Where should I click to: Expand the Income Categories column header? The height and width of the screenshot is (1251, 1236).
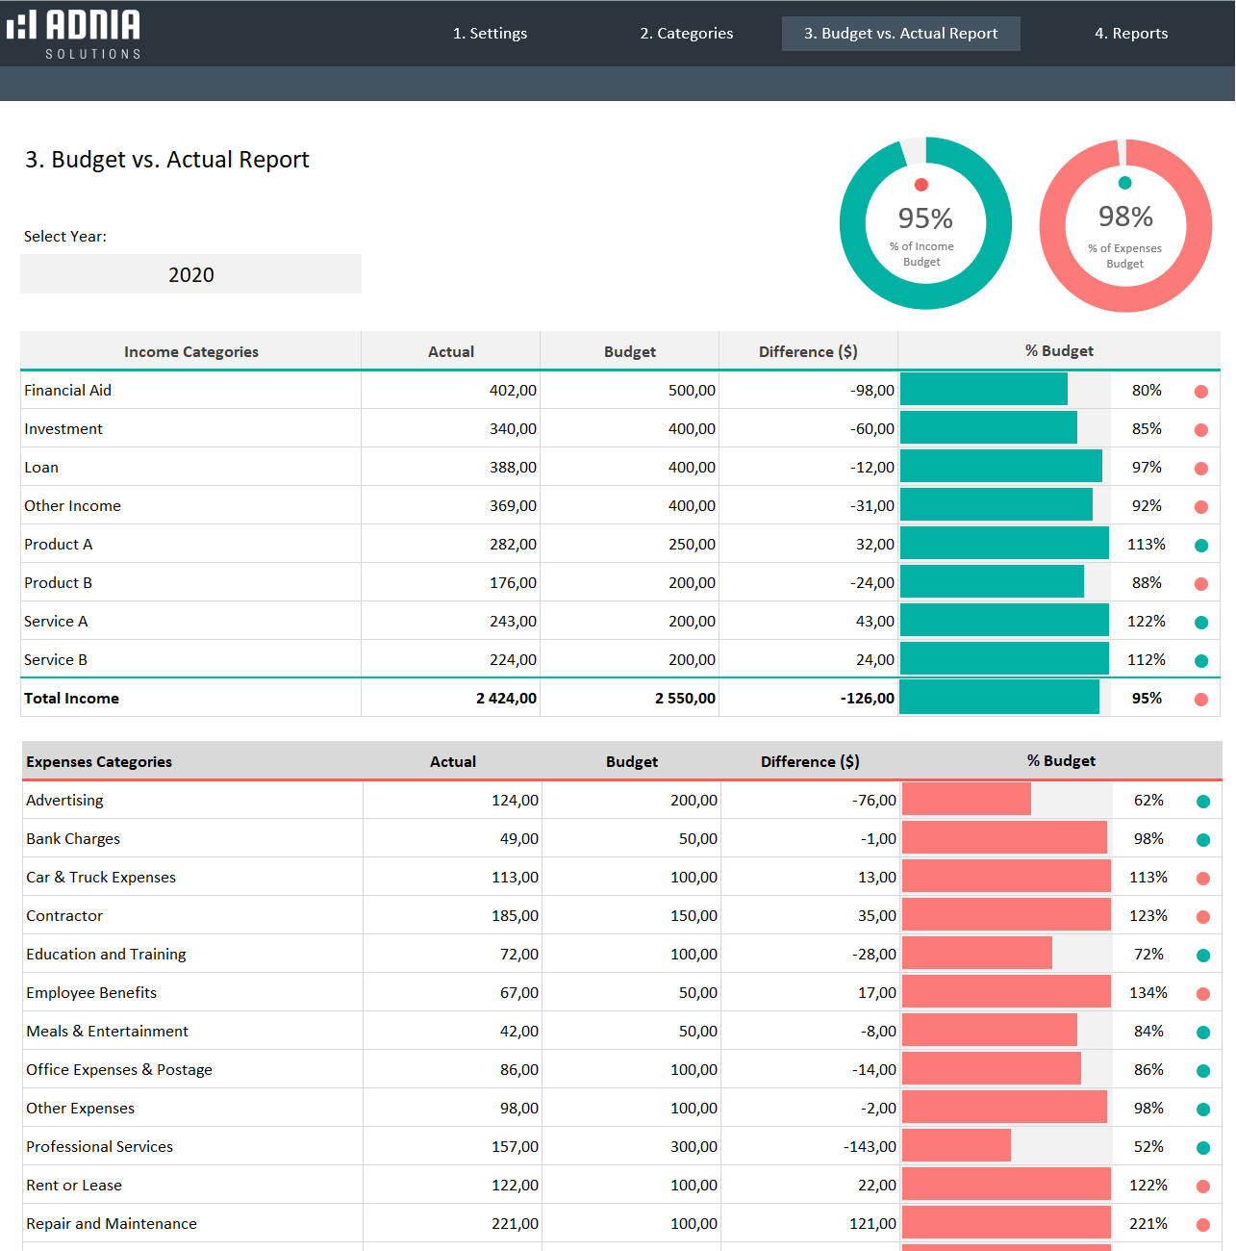[190, 351]
